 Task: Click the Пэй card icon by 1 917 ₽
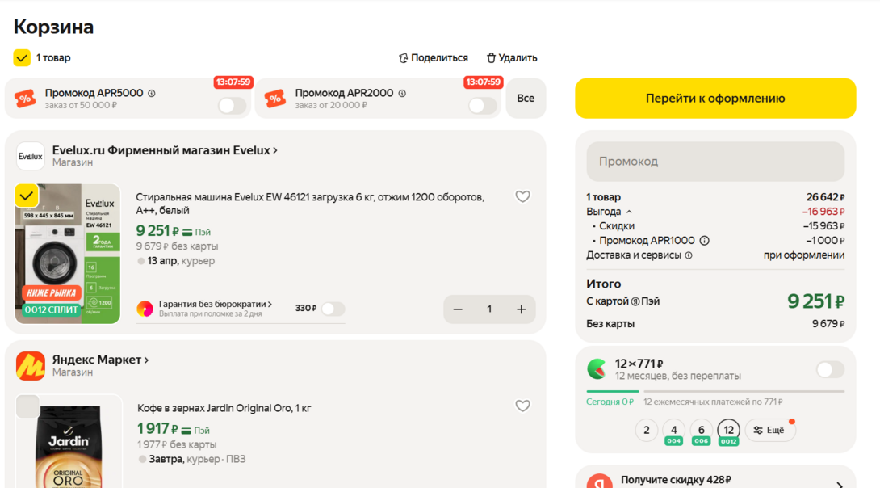[186, 431]
